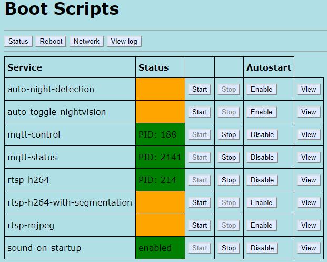Stop the rtsp-h264 service
This screenshot has width=327, height=262.
click(229, 180)
